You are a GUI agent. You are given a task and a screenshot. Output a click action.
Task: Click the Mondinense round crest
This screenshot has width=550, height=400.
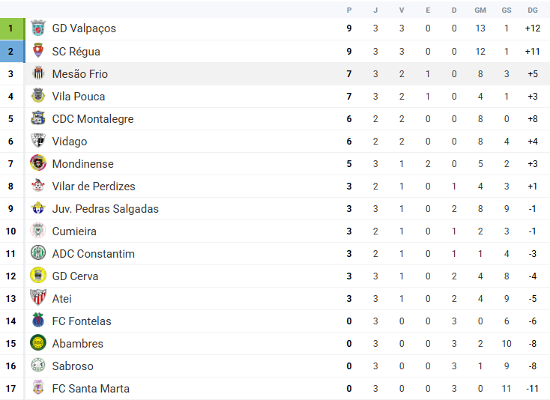point(38,163)
